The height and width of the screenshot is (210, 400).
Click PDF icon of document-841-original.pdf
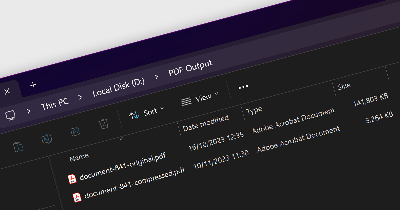(x=72, y=179)
